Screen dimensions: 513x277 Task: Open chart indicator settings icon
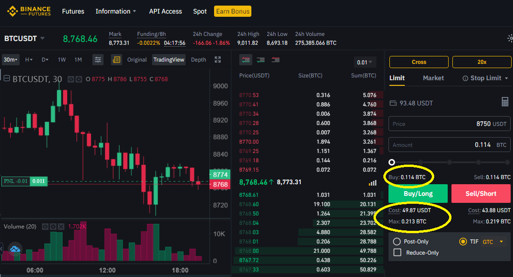click(98, 60)
